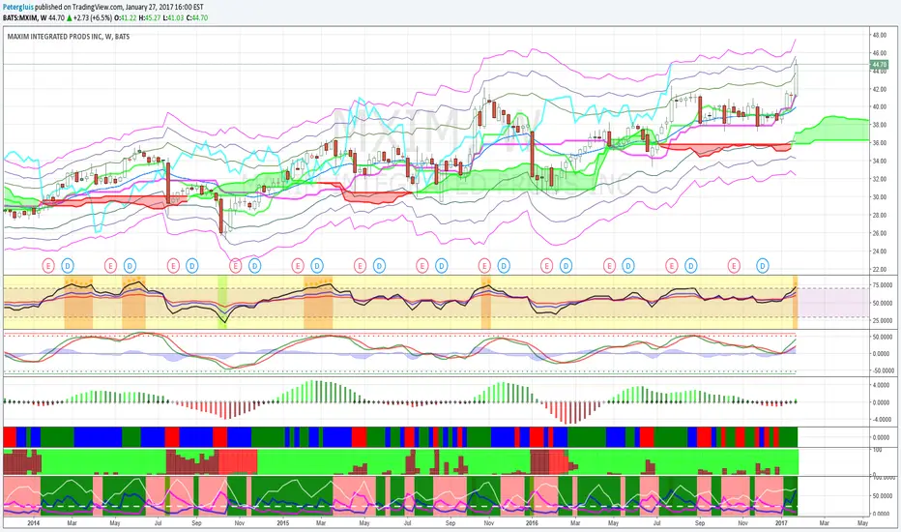
Task: Click the green 44.70 current price label
Action: point(879,65)
